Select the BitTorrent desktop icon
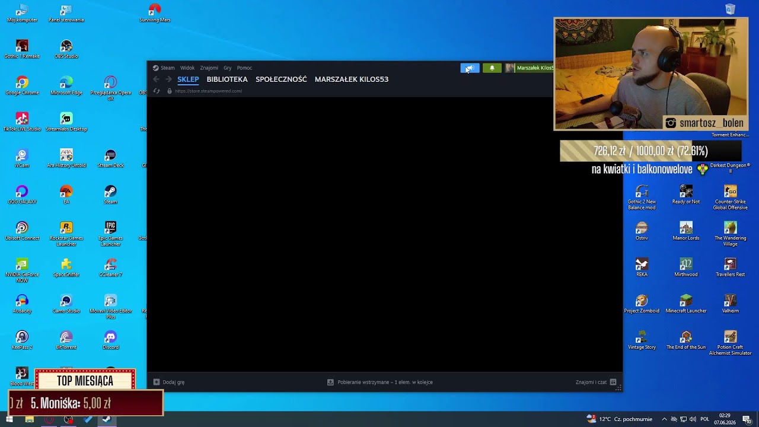The width and height of the screenshot is (759, 427). pos(66,340)
